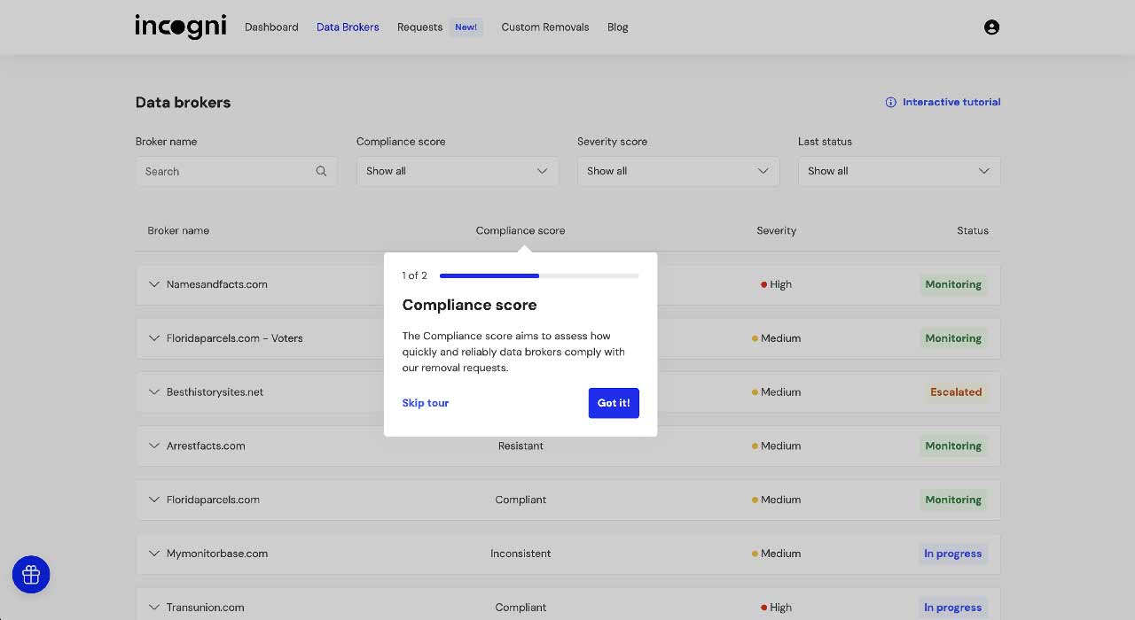Open Last status filter dropdown
Image resolution: width=1135 pixels, height=620 pixels.
point(899,171)
